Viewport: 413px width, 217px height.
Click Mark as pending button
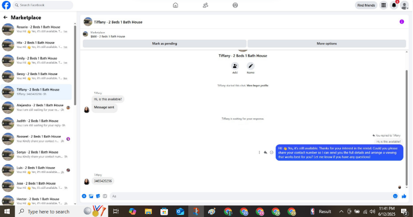(x=164, y=44)
